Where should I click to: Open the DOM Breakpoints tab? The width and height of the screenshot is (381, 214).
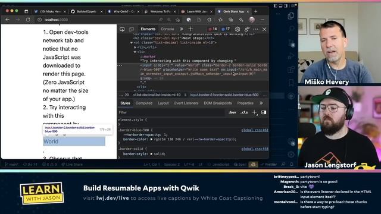(218, 103)
